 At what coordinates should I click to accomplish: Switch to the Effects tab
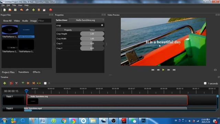36,72
